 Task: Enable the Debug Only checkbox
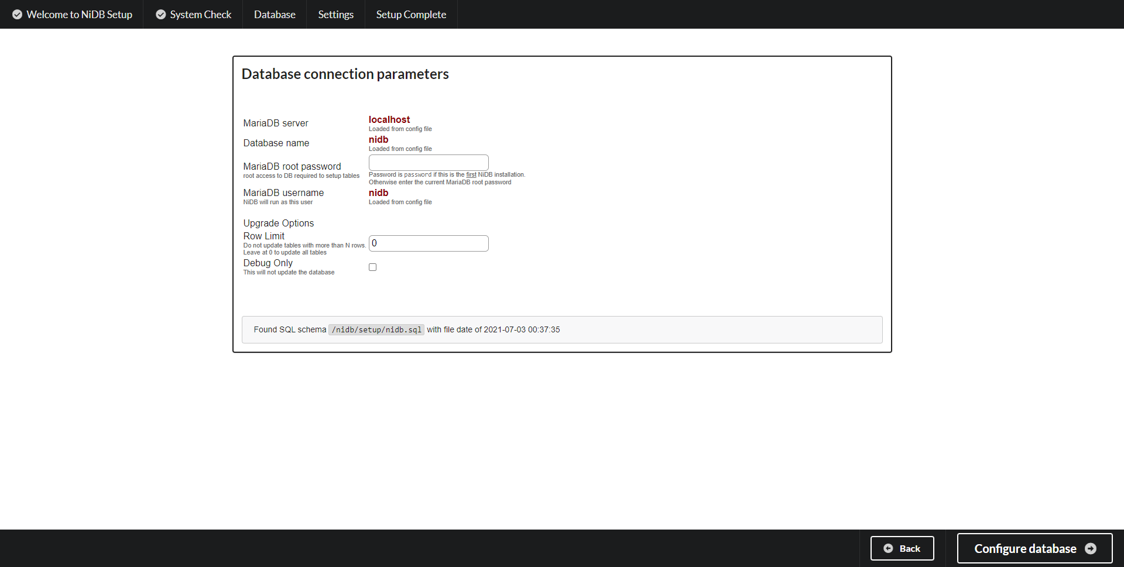tap(372, 267)
